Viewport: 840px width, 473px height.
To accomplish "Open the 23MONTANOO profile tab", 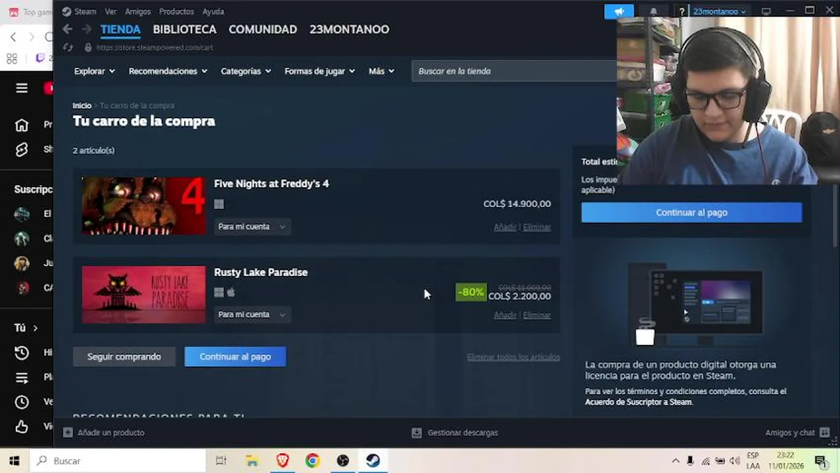I will [349, 30].
